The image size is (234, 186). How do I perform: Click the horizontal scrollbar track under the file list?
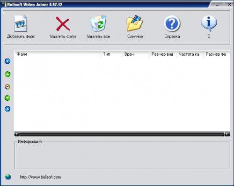[x=121, y=134]
